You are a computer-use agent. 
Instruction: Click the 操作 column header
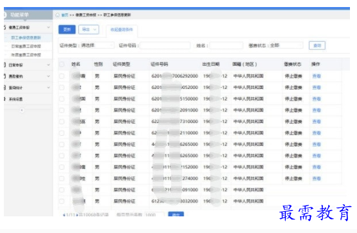click(x=316, y=64)
